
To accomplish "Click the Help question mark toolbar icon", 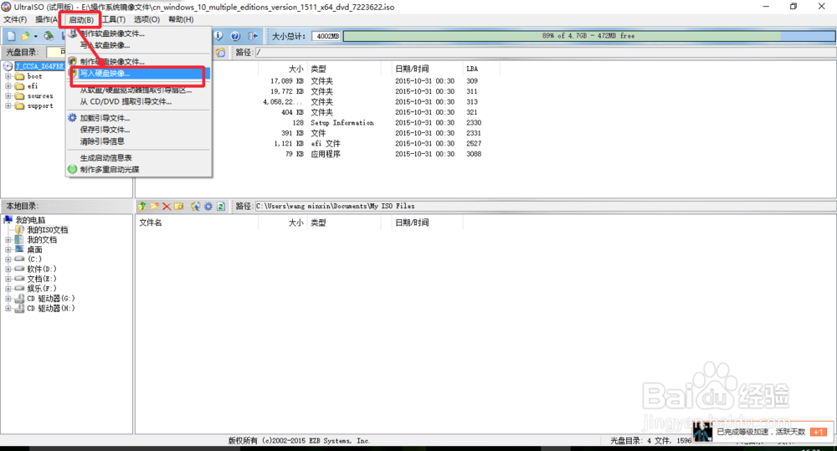I will pos(235,36).
